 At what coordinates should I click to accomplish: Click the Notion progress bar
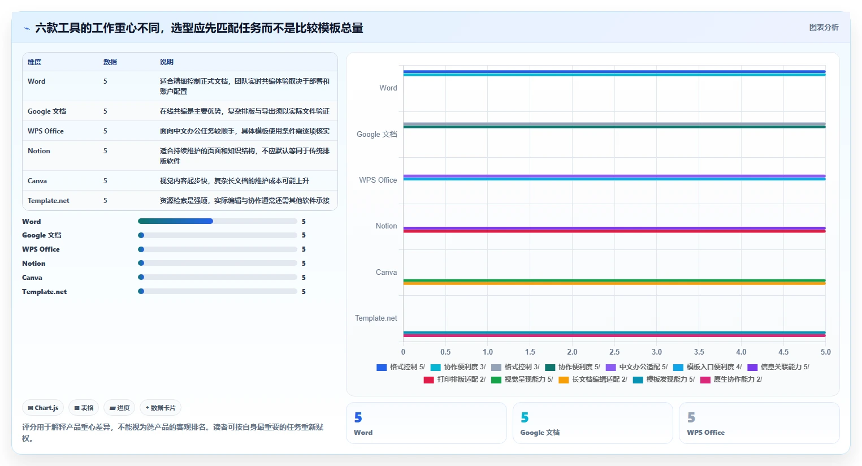tap(218, 263)
